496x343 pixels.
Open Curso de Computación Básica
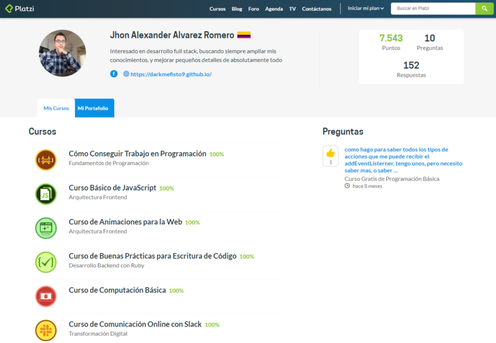point(117,290)
